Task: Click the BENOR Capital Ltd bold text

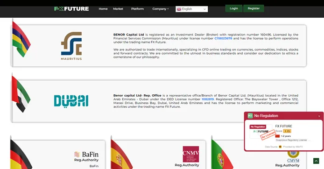Action: pyautogui.click(x=128, y=35)
